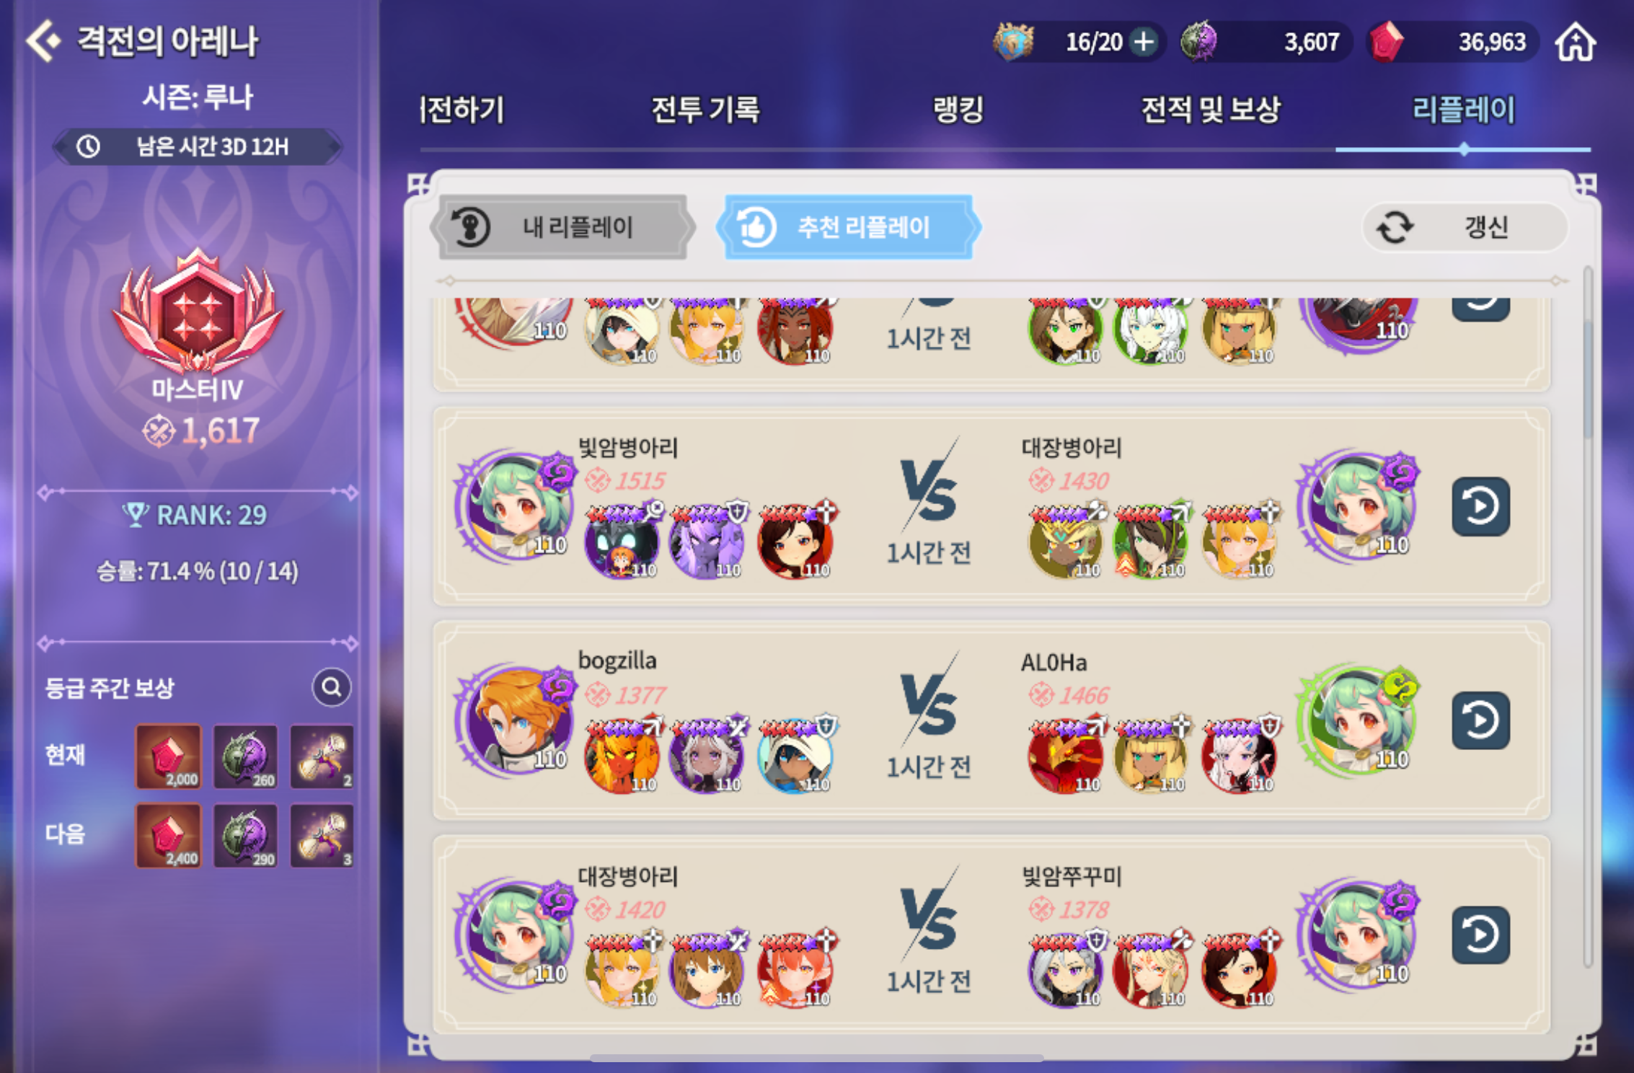The height and width of the screenshot is (1073, 1634).
Task: Play the replay for 빛암병아리 vs 대장병아리
Action: (x=1480, y=506)
